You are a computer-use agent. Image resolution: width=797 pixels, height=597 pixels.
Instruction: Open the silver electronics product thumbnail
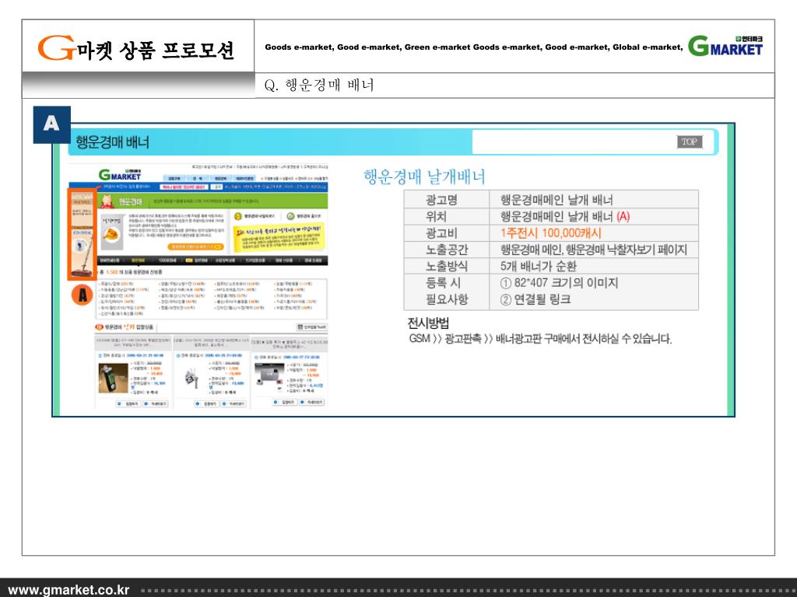click(x=269, y=379)
